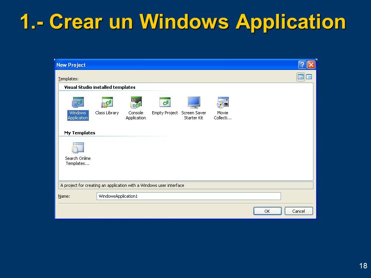
Task: Choose the Screen Saver Starter Kit icon
Action: click(x=194, y=102)
